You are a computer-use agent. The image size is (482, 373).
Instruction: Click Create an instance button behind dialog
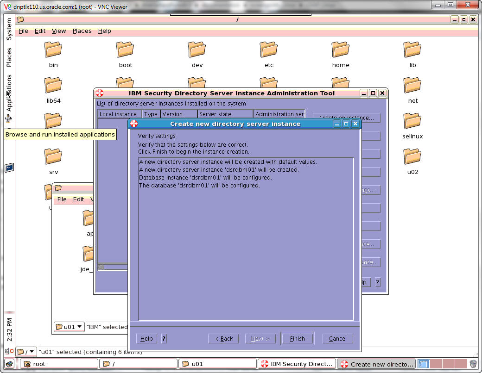coord(347,117)
